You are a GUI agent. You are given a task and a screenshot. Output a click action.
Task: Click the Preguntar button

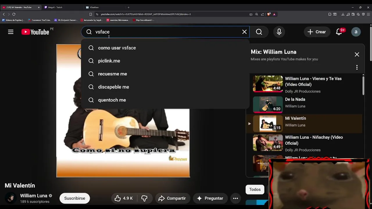210,198
